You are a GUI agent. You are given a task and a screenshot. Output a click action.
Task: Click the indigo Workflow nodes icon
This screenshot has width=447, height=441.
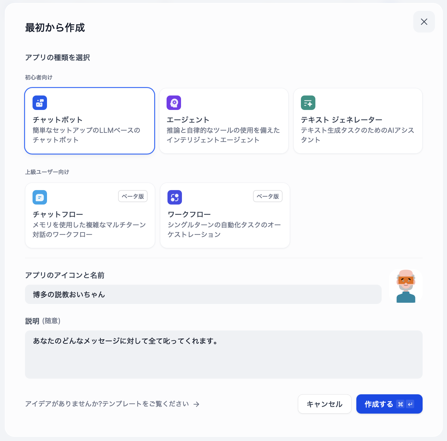pyautogui.click(x=175, y=197)
